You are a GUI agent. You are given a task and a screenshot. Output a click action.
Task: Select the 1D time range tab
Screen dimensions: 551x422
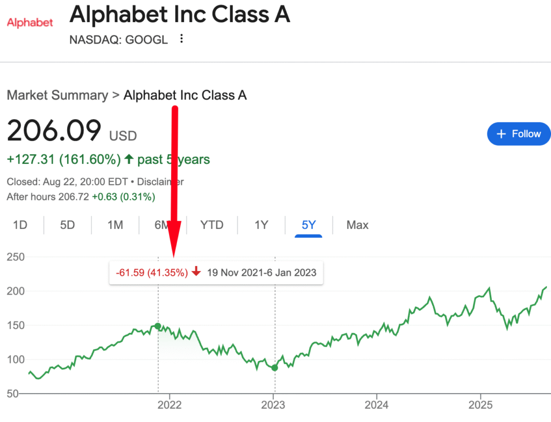[20, 225]
